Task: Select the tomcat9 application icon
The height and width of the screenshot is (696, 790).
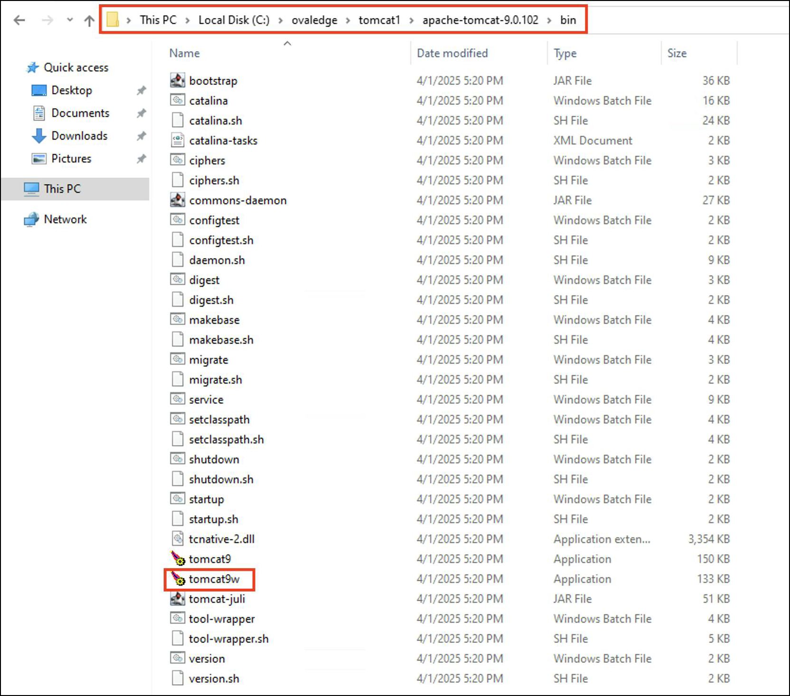Action: [178, 559]
